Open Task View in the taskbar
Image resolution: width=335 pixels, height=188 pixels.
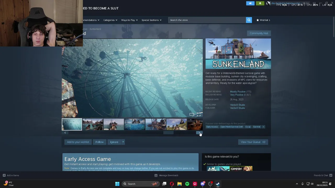point(164,184)
